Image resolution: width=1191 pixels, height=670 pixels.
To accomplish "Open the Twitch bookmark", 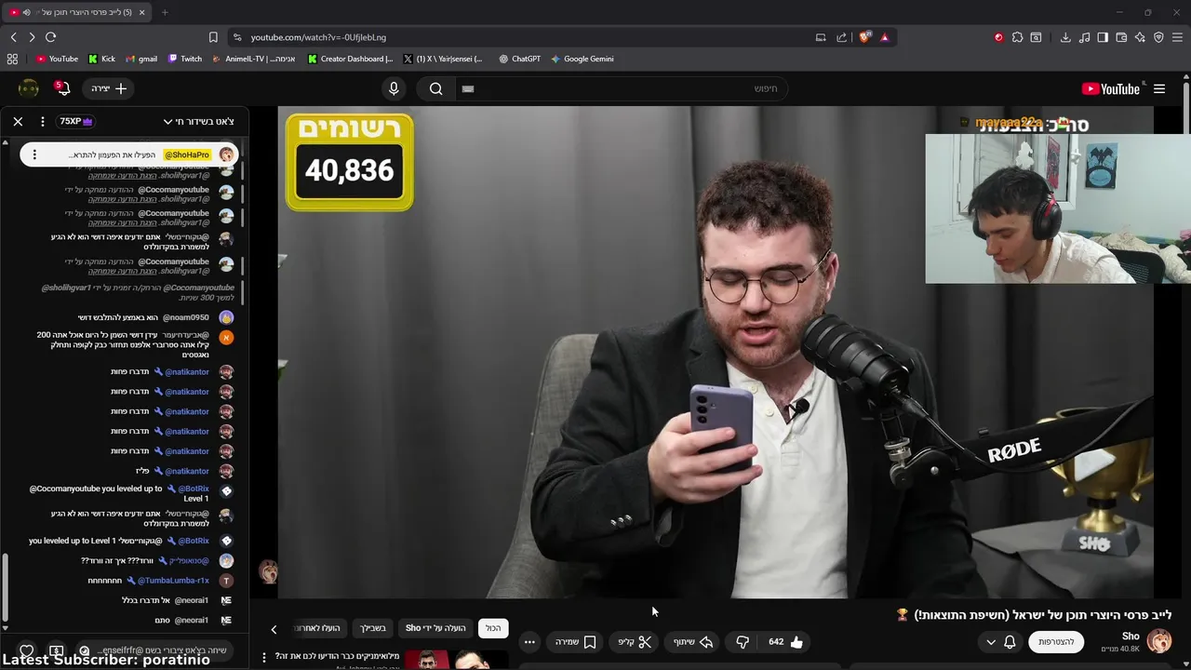I will coord(185,59).
